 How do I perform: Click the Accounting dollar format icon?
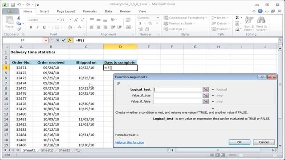coord(140,24)
